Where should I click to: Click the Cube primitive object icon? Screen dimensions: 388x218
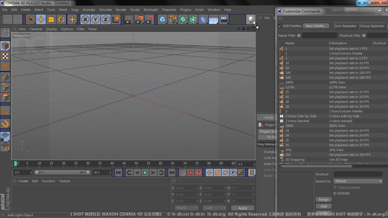[163, 20]
